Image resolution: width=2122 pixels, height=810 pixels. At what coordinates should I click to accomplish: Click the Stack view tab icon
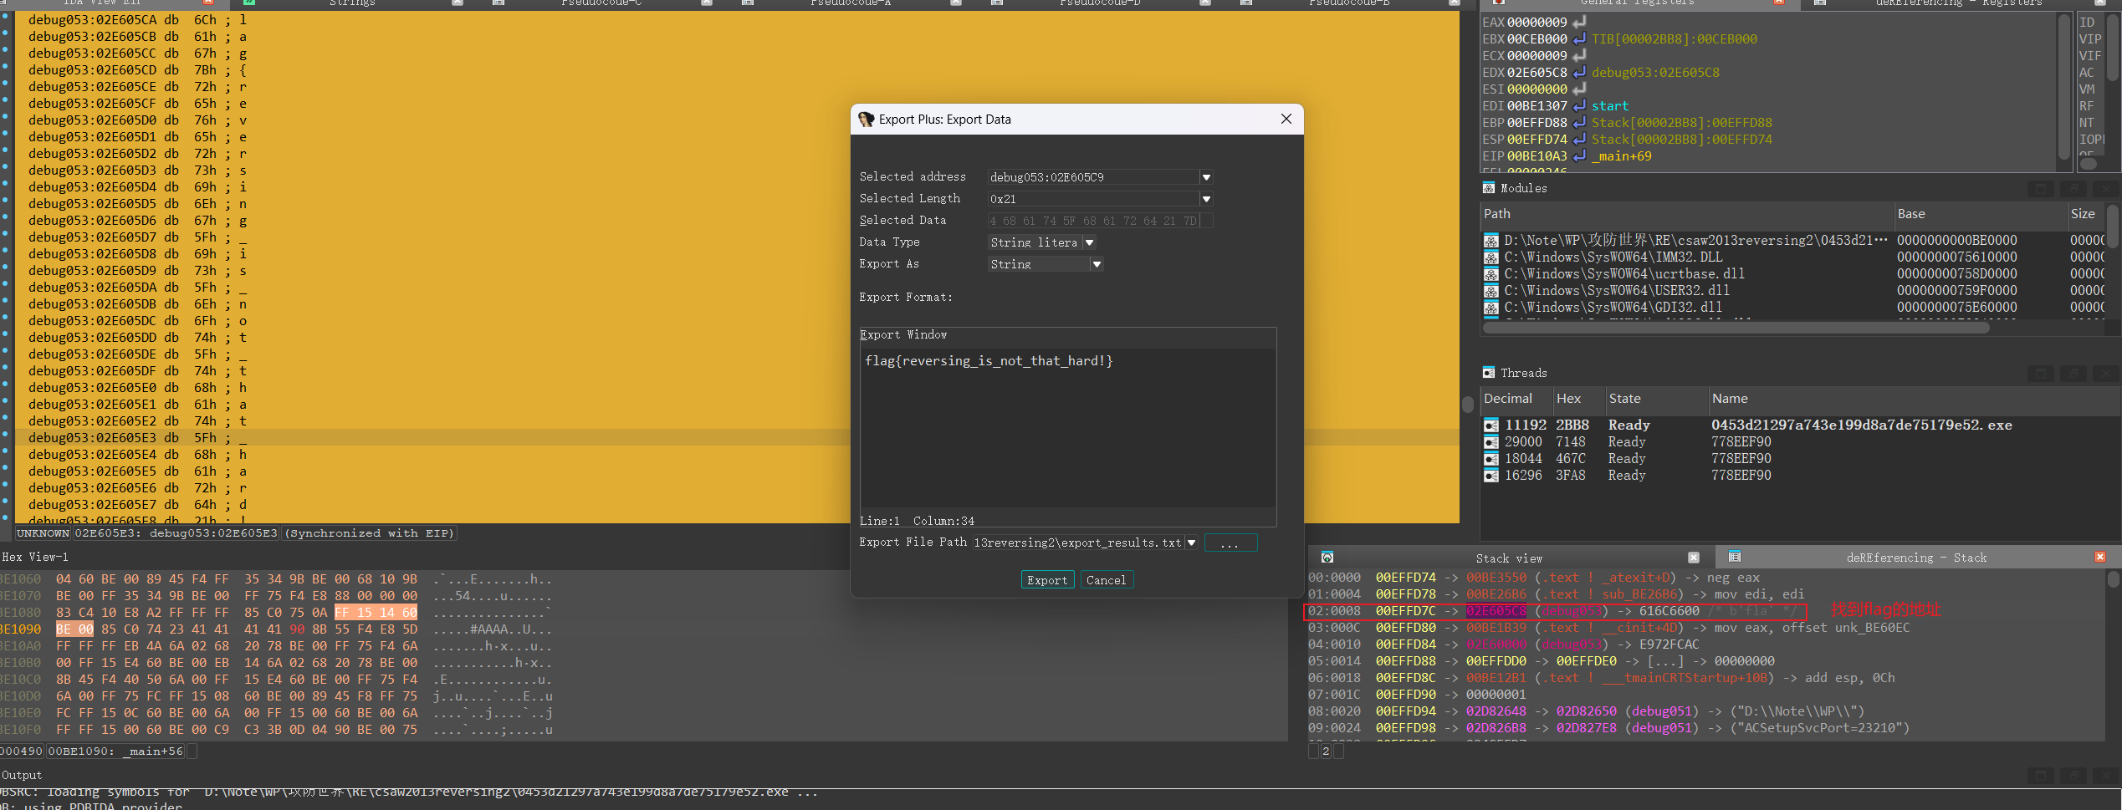(1327, 558)
